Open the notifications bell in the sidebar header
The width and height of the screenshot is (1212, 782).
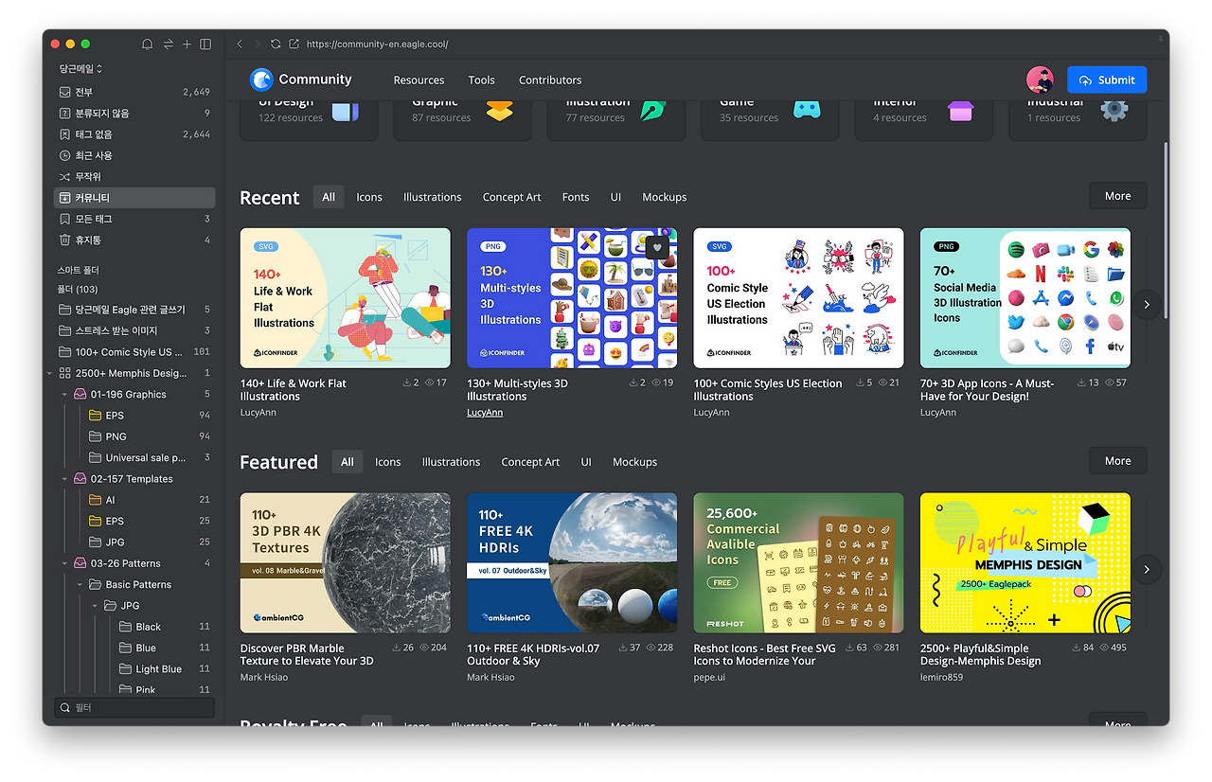tap(147, 44)
